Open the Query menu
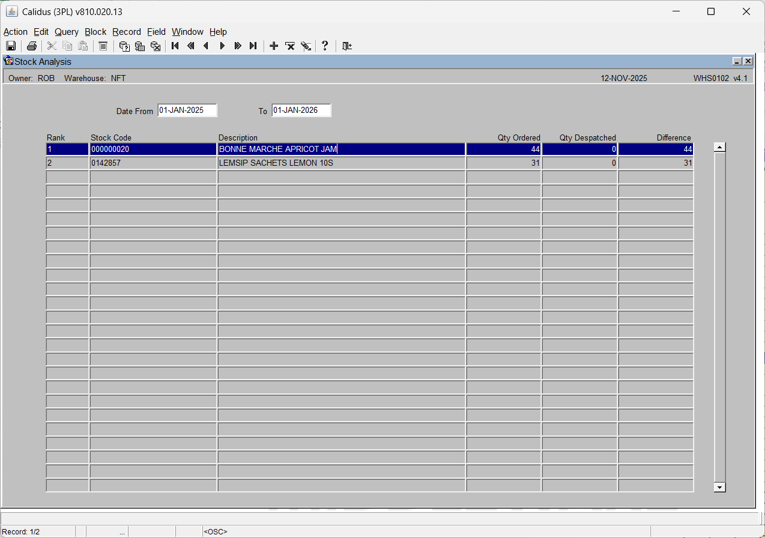This screenshot has height=538, width=765. coord(67,32)
